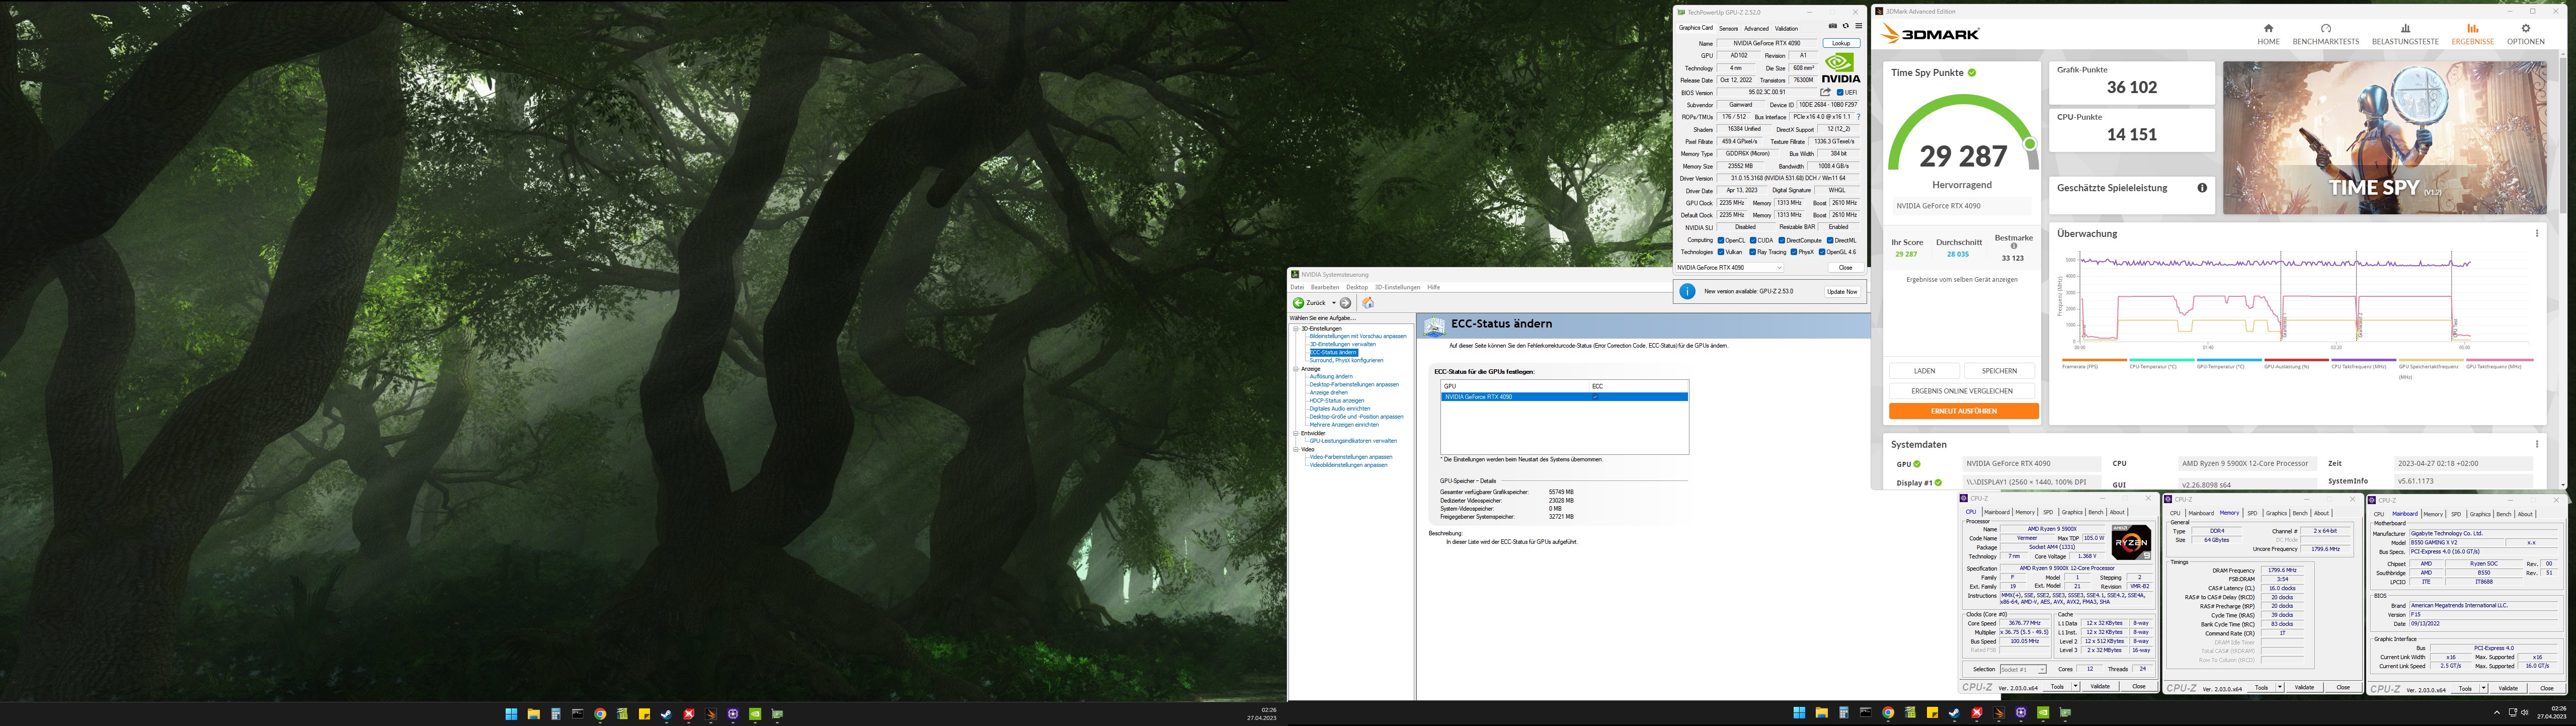Open Überwachung three-dot options menu
Viewport: 2576px width, 726px height.
click(2536, 233)
